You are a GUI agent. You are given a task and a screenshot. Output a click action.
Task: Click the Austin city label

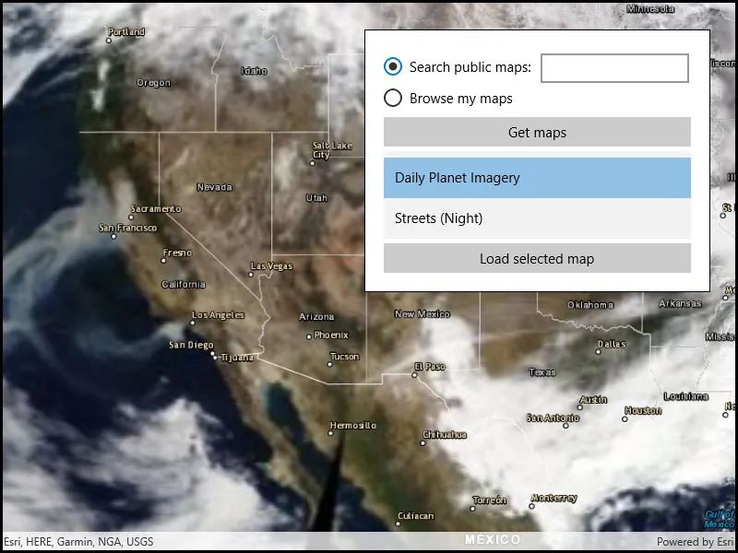(x=593, y=400)
